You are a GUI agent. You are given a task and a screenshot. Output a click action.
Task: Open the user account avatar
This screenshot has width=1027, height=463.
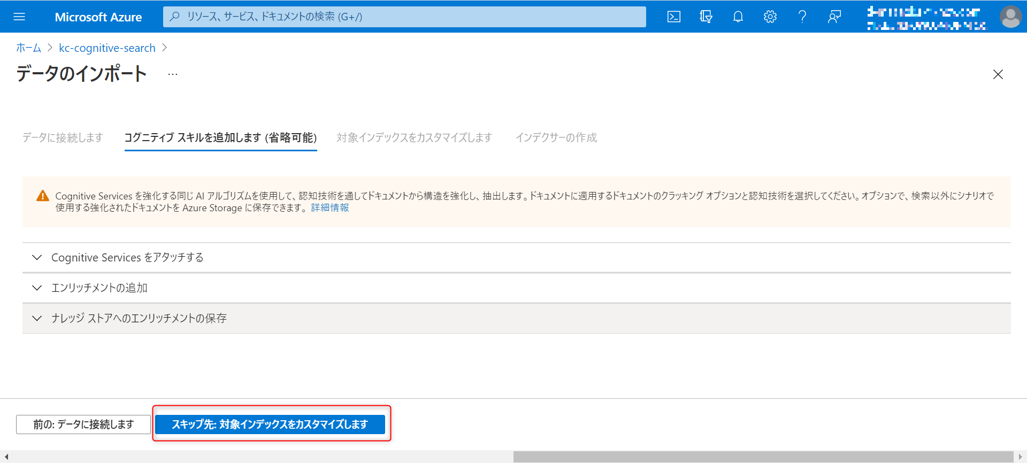point(1010,17)
